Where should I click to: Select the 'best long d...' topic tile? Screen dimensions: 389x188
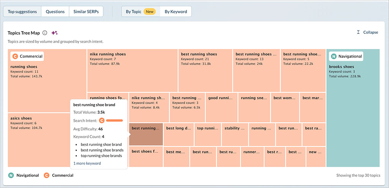[179, 134]
